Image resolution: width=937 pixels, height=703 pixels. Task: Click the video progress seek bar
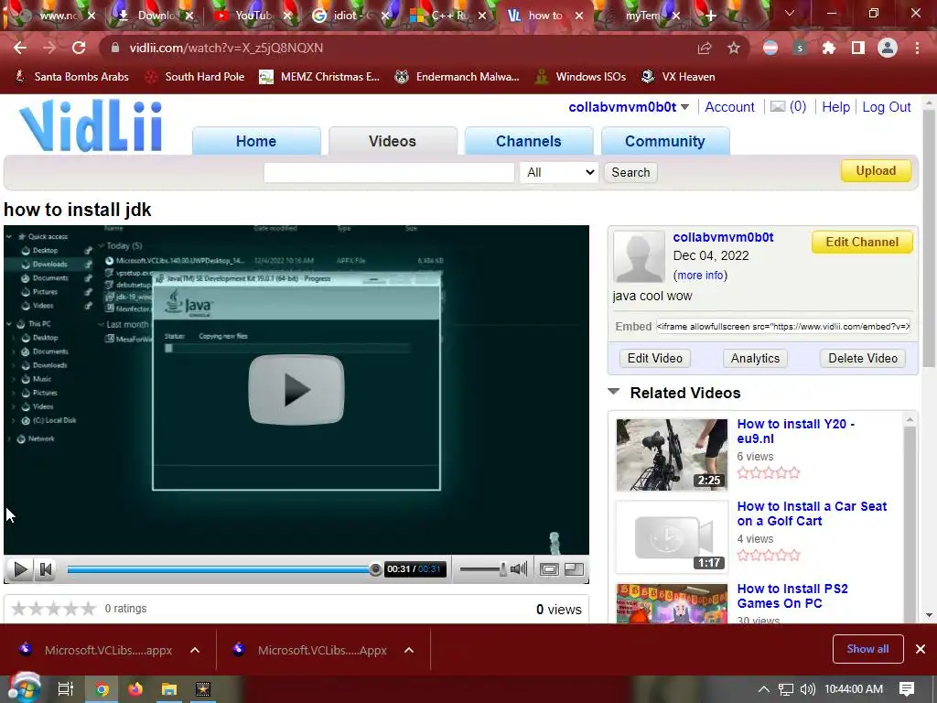(223, 569)
